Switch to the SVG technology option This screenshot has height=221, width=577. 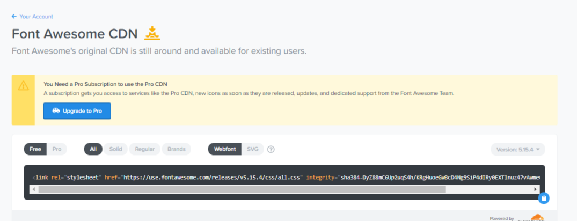[x=252, y=149]
